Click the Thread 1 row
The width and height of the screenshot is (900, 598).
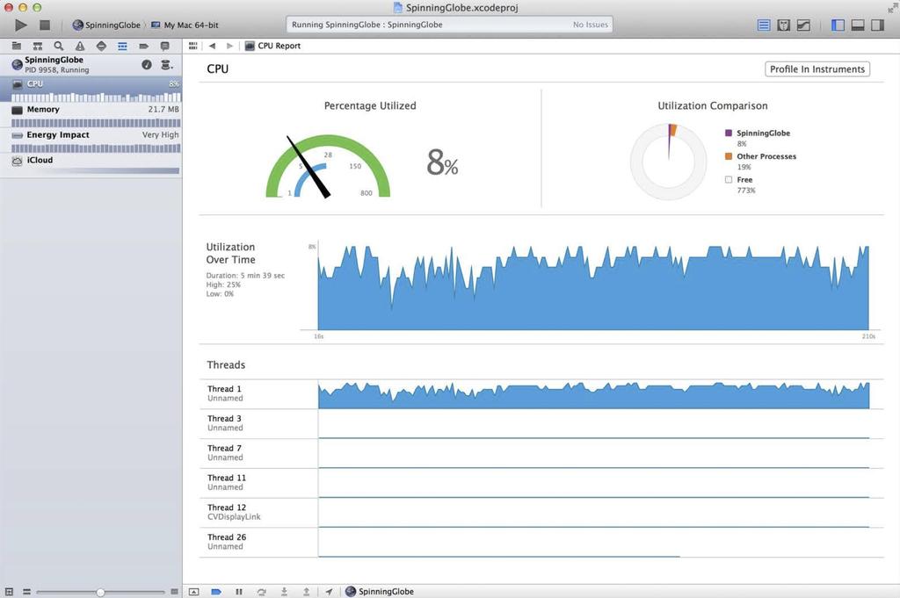tap(541, 394)
